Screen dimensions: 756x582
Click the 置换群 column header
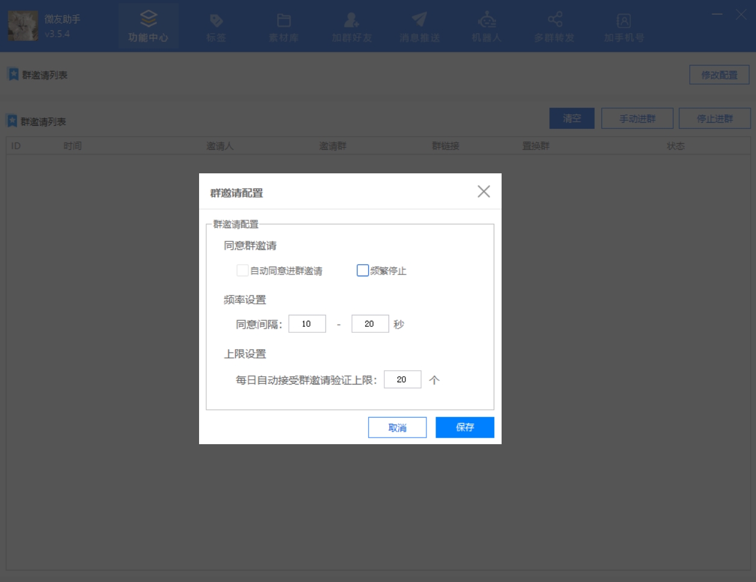pos(536,146)
